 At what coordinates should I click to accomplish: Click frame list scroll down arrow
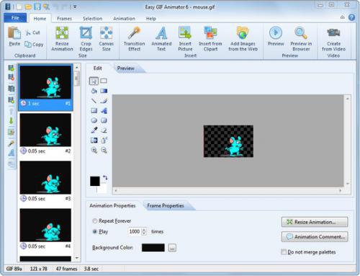click(x=77, y=258)
